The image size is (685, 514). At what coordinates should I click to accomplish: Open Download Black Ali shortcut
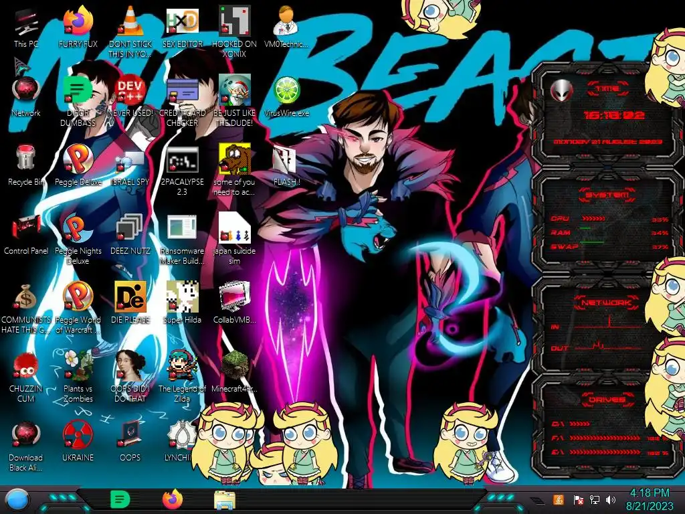click(x=26, y=446)
